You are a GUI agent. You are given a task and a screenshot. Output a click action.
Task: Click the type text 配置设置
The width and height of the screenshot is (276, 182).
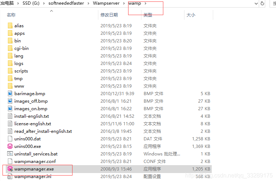point(152,176)
